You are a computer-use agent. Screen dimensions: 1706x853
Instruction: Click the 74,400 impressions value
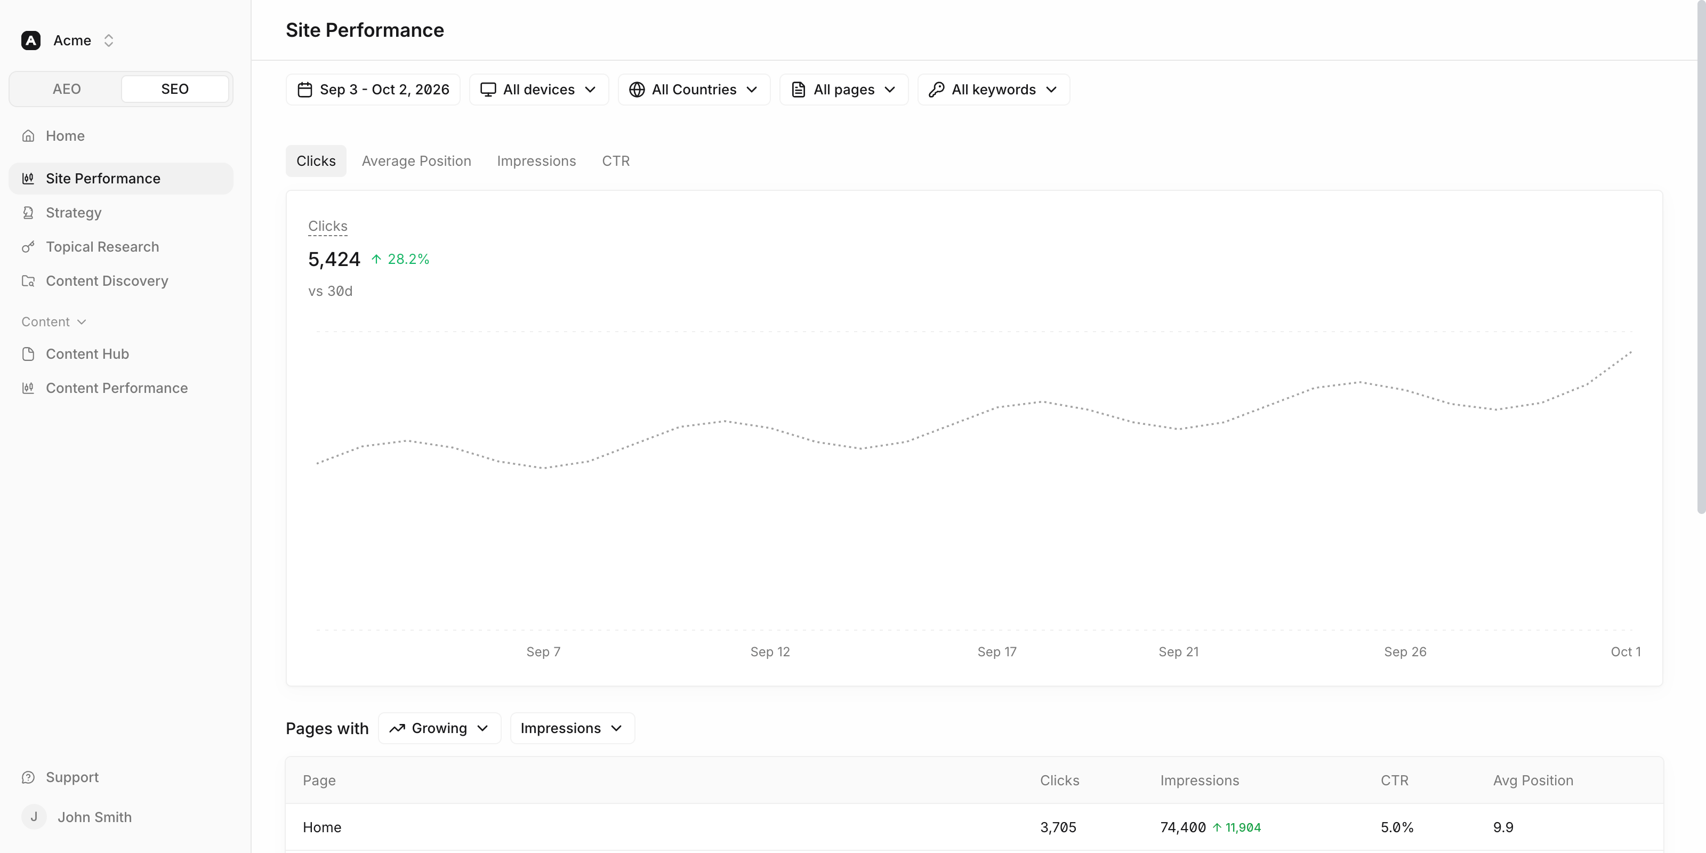[x=1183, y=827]
